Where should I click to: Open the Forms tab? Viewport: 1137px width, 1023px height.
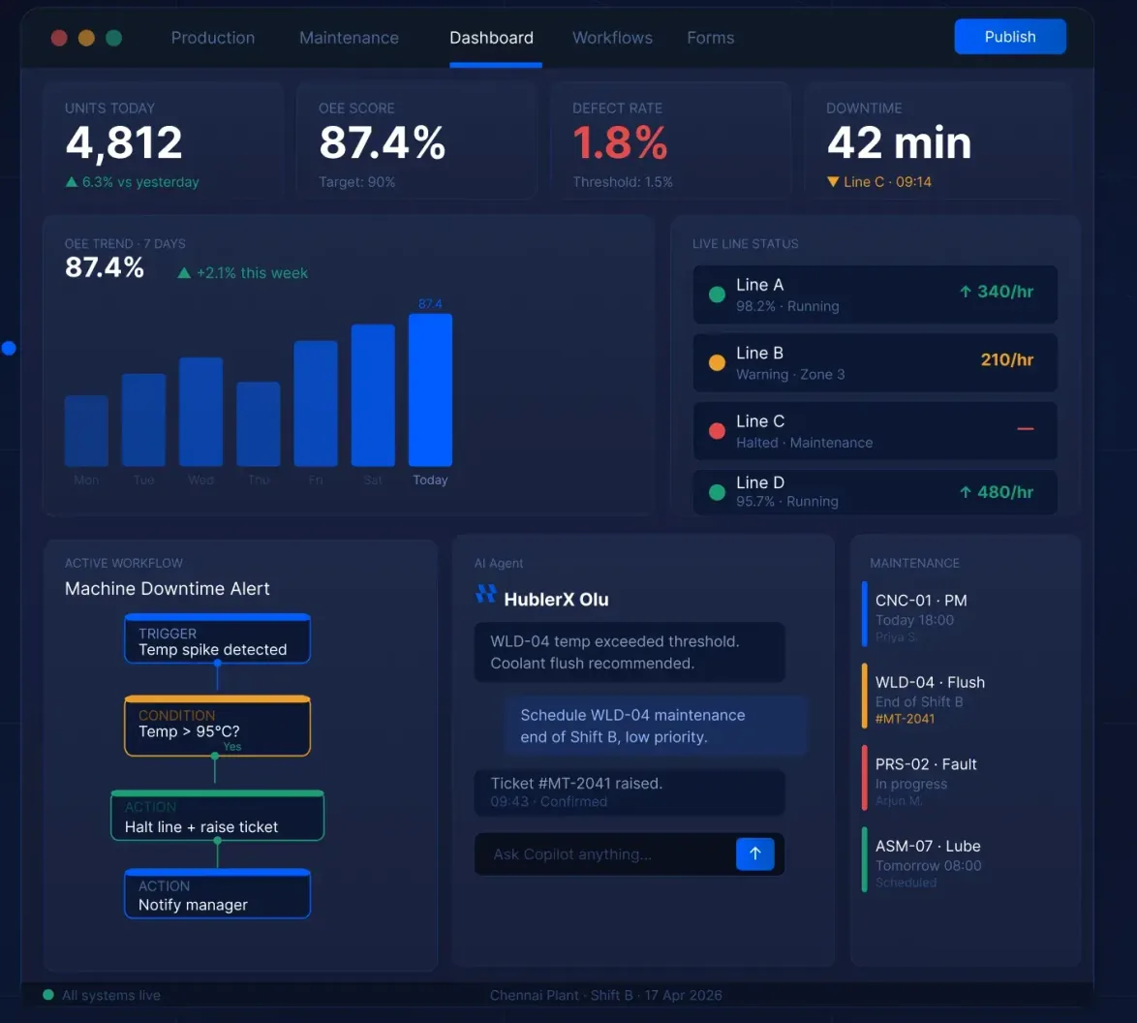coord(710,38)
